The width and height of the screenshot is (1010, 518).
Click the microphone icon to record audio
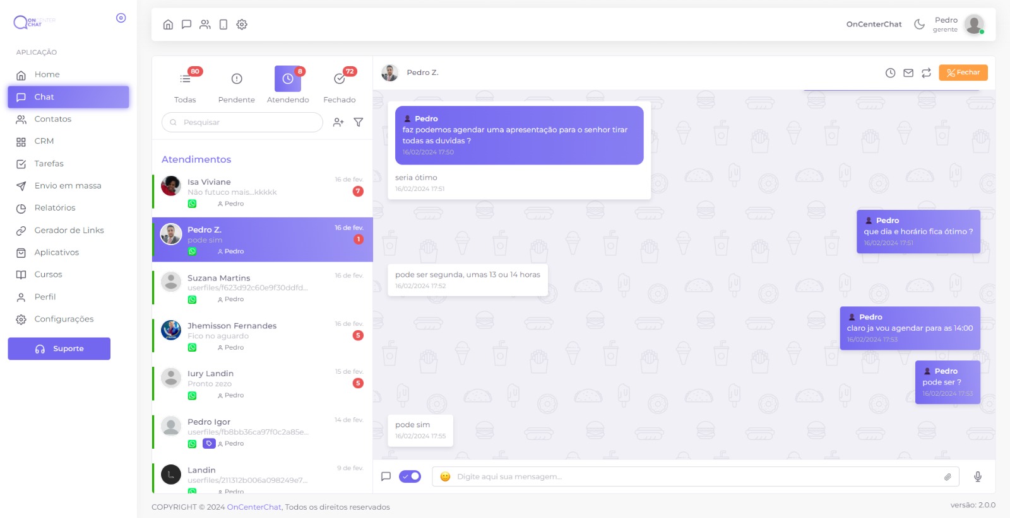coord(977,476)
